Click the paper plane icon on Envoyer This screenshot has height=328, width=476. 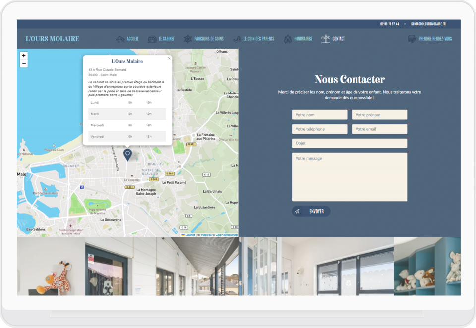click(x=297, y=211)
